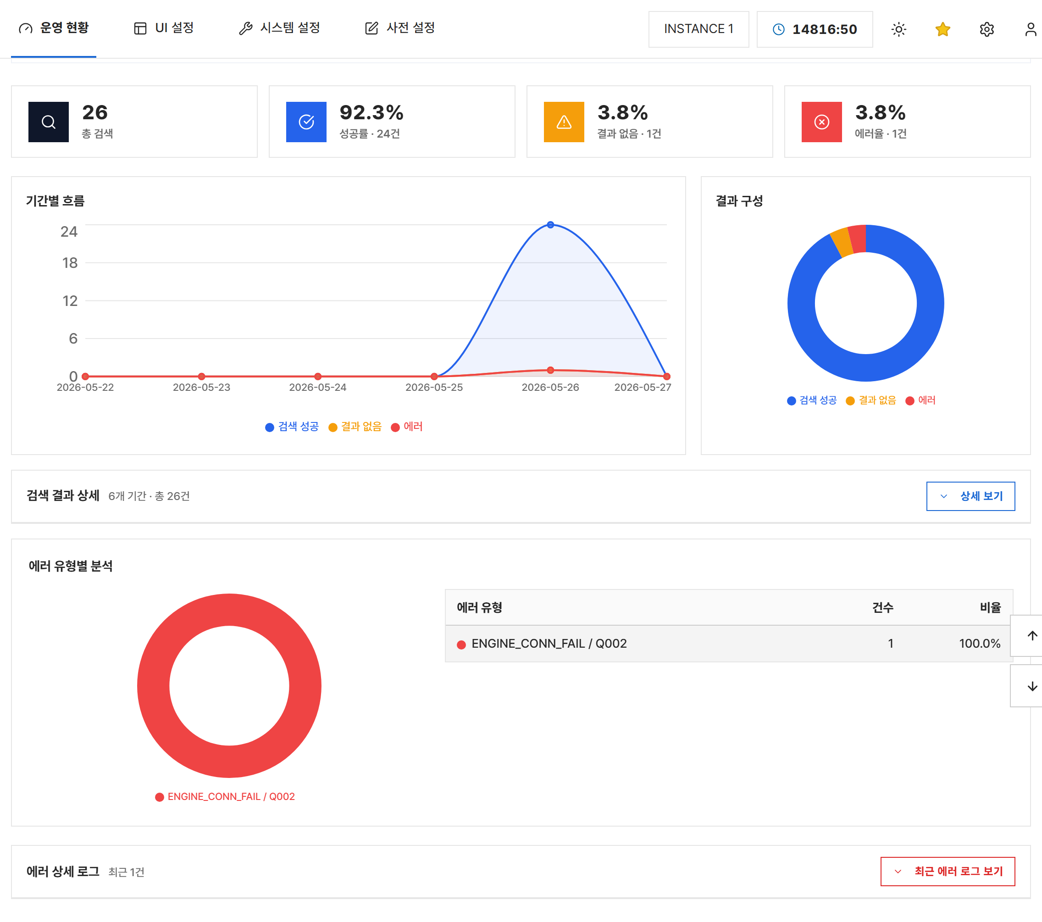1042x922 pixels.
Task: Toggle 결과 없음 in 결과 구성 donut legend
Action: point(871,400)
